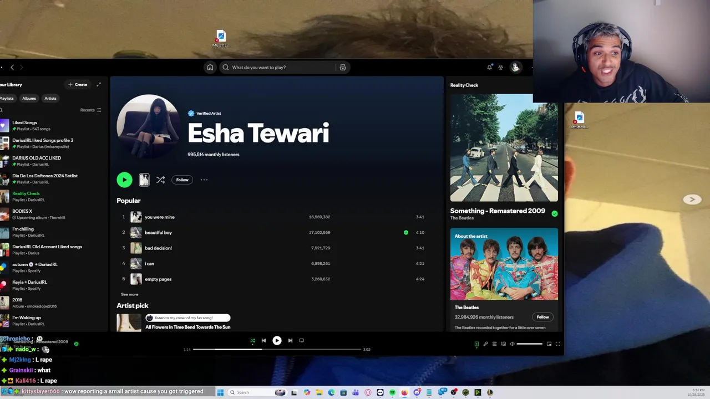Adjust the volume slider
Screen dimensions: 710x399
click(x=530, y=344)
